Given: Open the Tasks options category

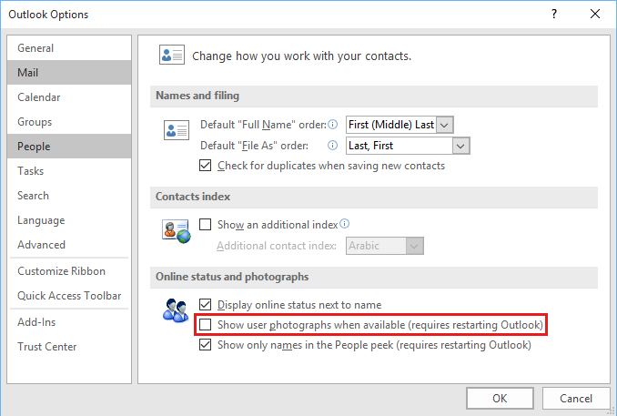Looking at the screenshot, I should pyautogui.click(x=69, y=171).
